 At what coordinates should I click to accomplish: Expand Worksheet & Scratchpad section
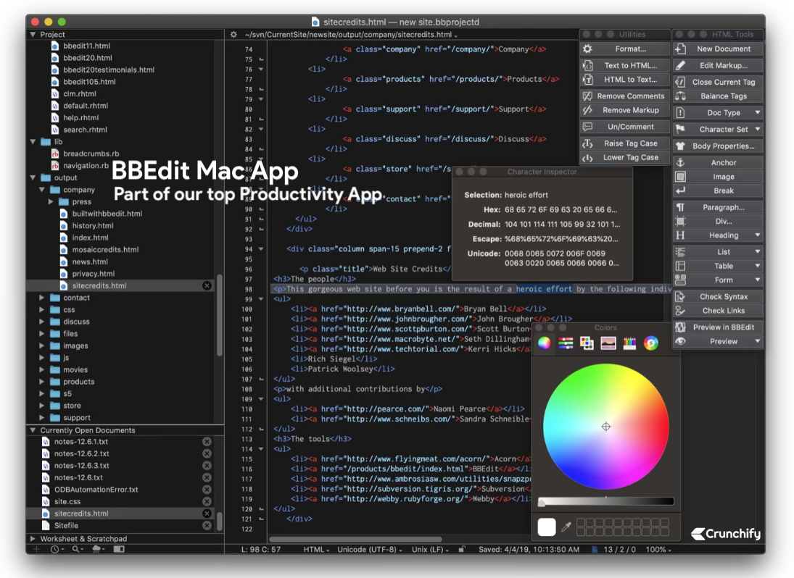pyautogui.click(x=33, y=539)
